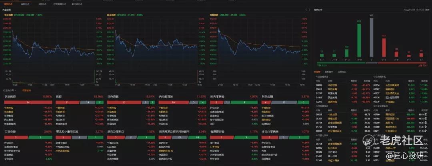
Task: Click 更新 to refresh the distribution data
Action: (x=427, y=10)
